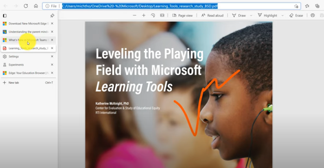The image size is (324, 168).
Task: Open a New tab
Action: pyautogui.click(x=28, y=82)
